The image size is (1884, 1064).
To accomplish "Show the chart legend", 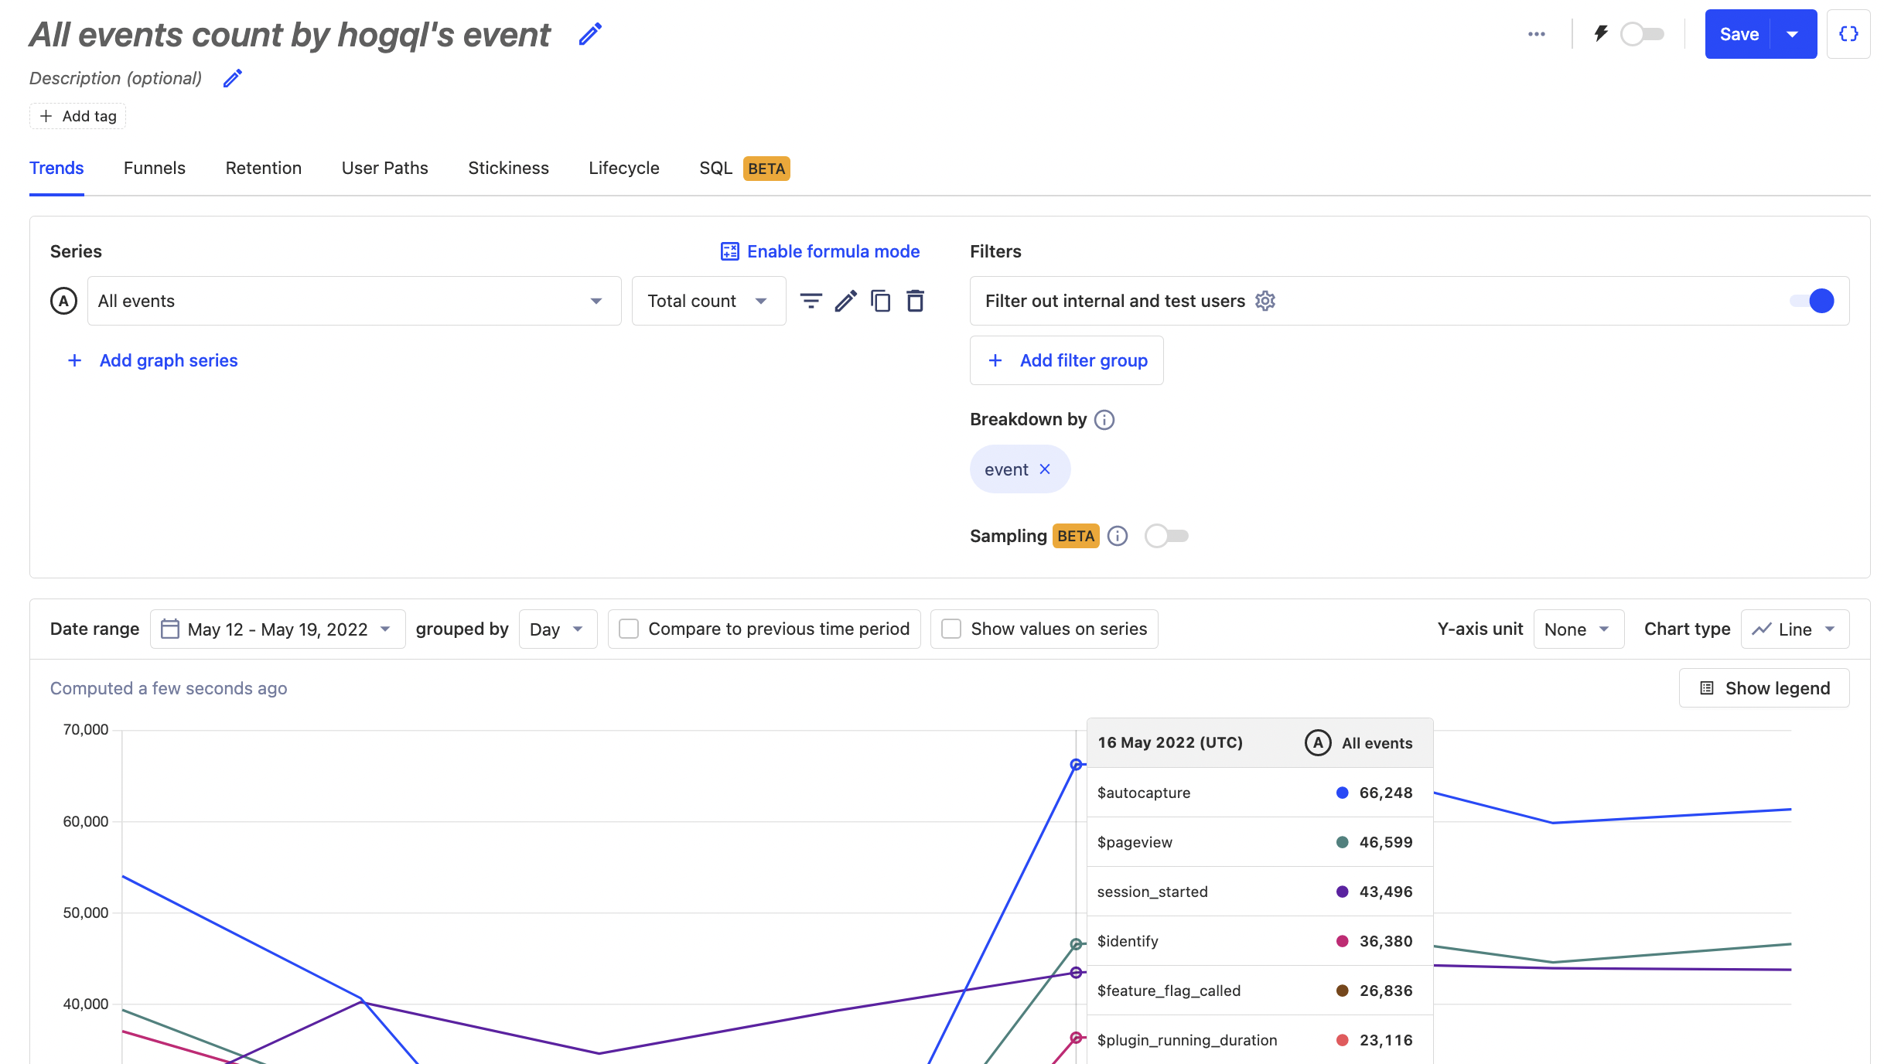I will pyautogui.click(x=1764, y=687).
